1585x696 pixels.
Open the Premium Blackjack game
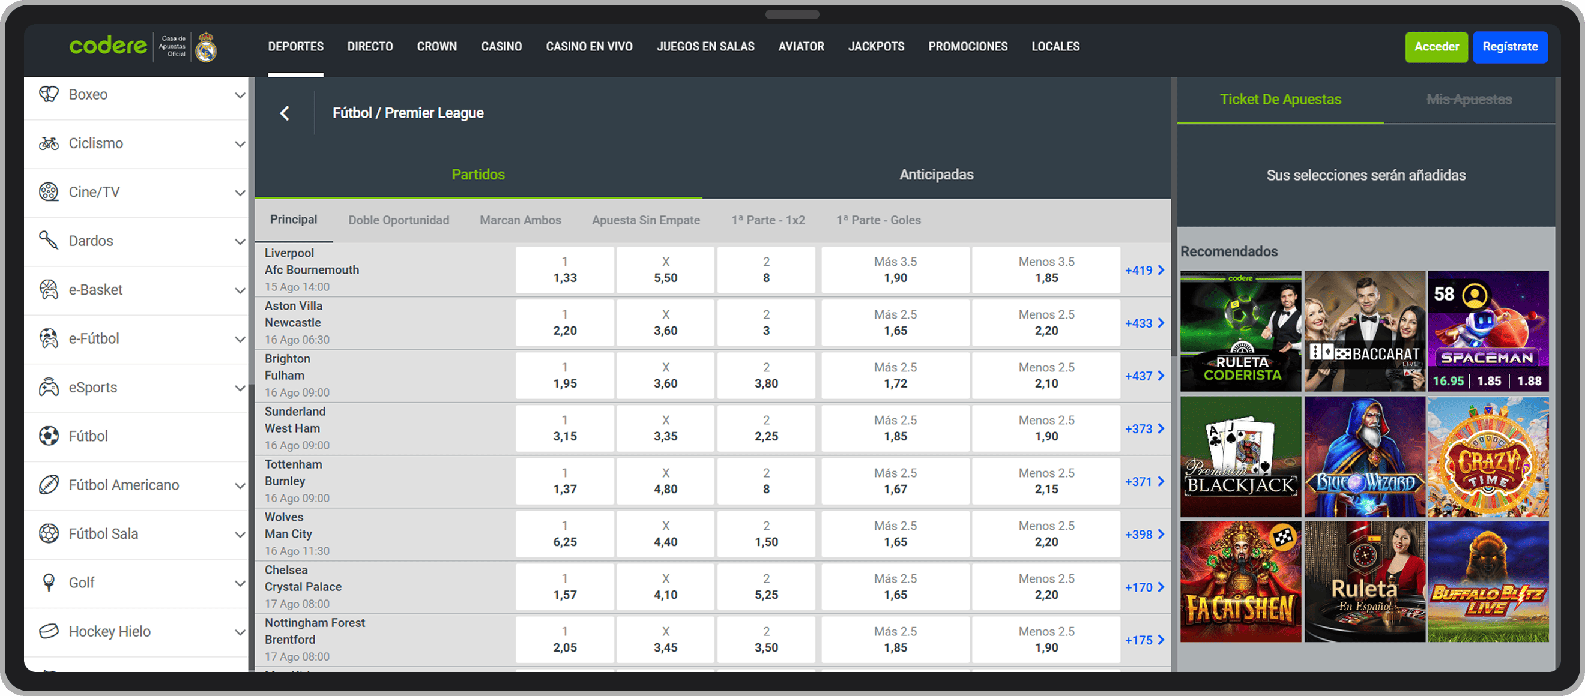point(1240,456)
